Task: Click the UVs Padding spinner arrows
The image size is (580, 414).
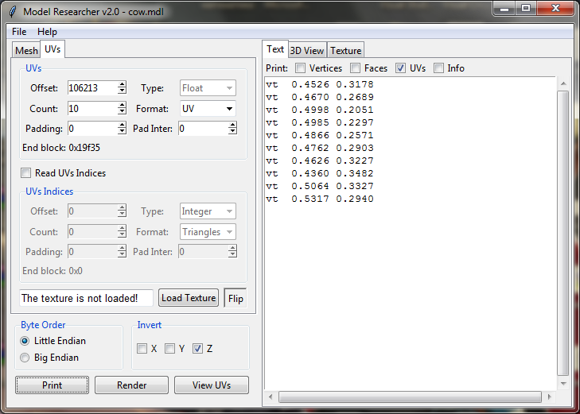Action: pos(122,129)
